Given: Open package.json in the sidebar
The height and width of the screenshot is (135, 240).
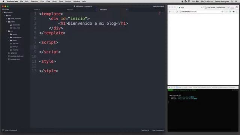Looking at the screenshot, I should click(x=15, y=59).
